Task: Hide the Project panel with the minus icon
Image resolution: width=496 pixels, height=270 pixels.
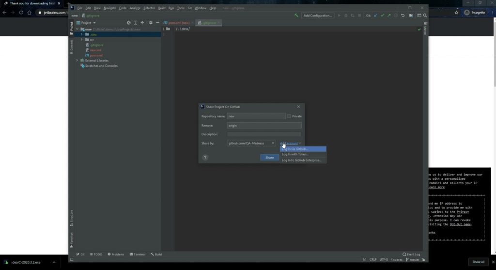Action: tap(157, 23)
